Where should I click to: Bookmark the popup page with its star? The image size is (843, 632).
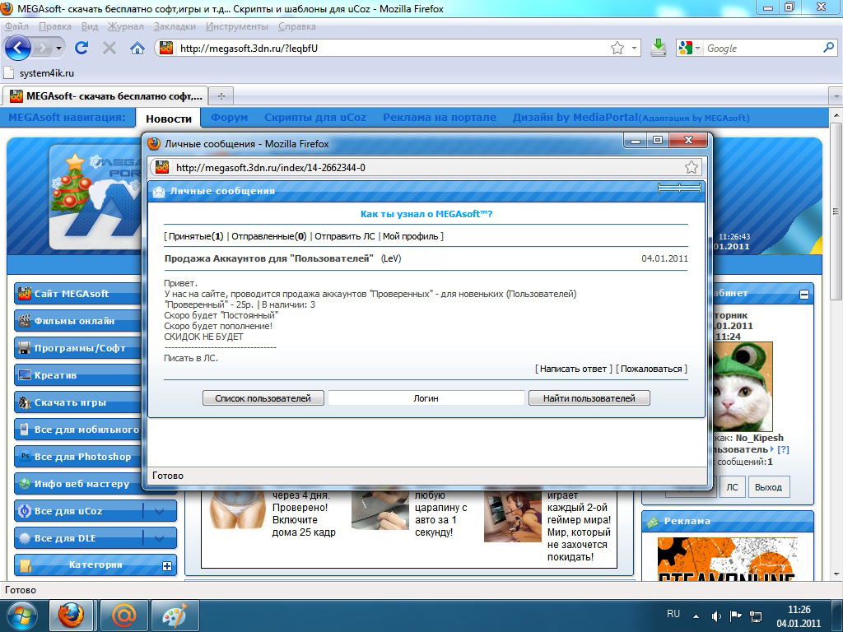(692, 167)
